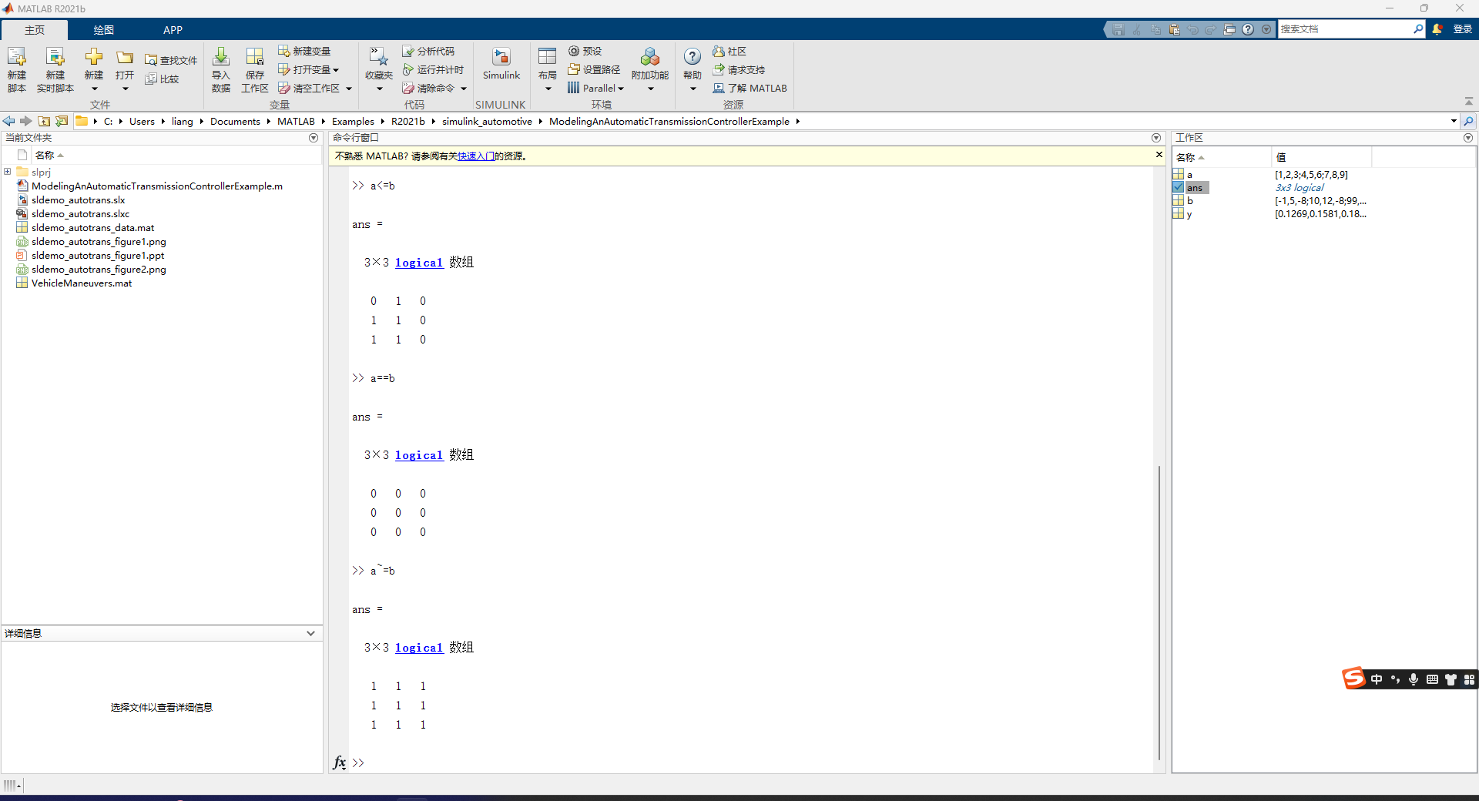
Task: Go back using the address-bar back arrow
Action: coord(8,121)
